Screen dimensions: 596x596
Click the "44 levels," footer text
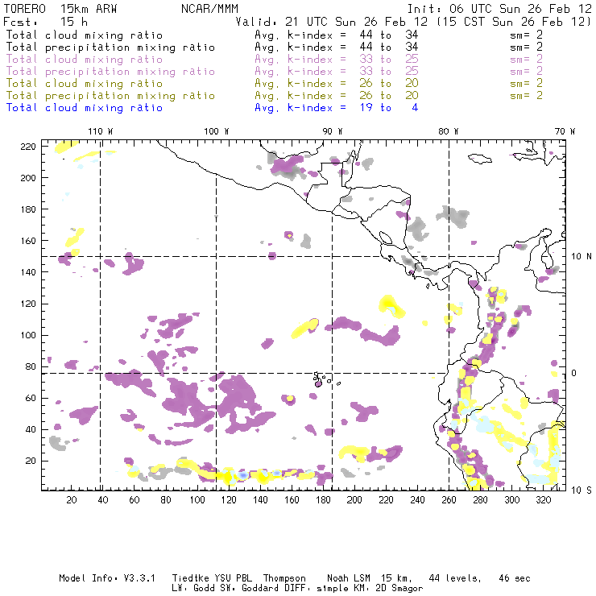coord(455,578)
